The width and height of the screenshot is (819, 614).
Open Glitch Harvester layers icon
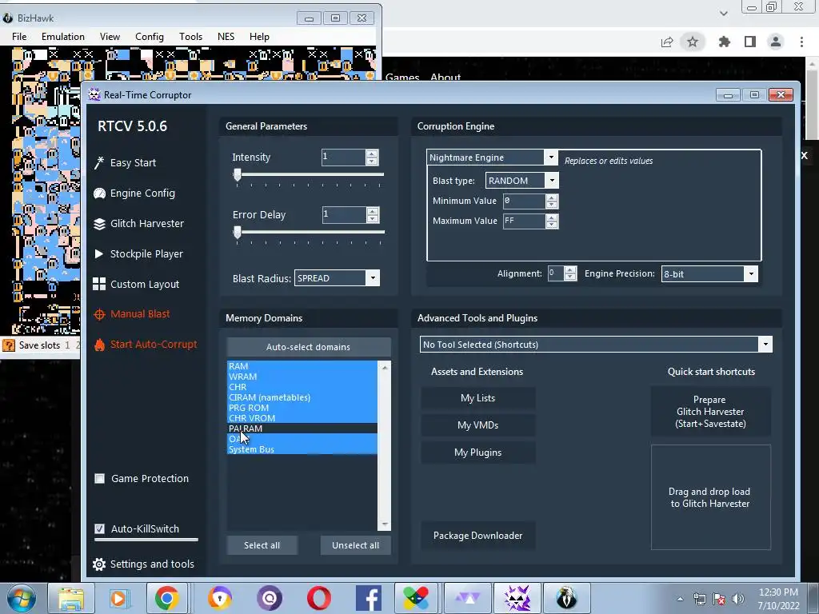99,224
